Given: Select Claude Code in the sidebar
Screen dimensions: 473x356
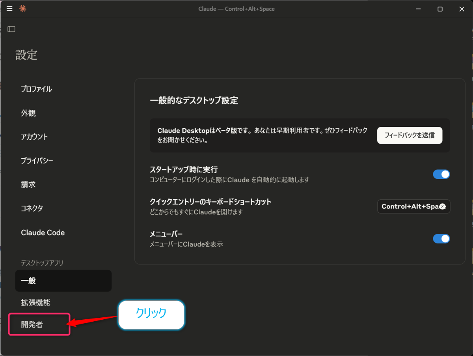Looking at the screenshot, I should point(43,232).
